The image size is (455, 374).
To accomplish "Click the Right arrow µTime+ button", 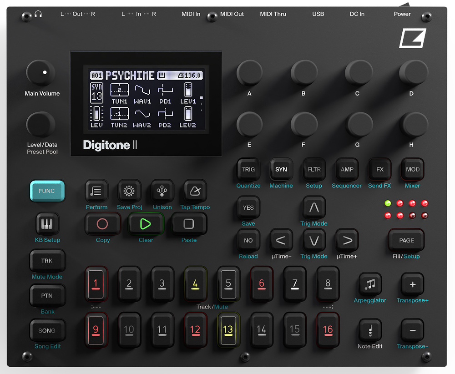I will point(347,240).
